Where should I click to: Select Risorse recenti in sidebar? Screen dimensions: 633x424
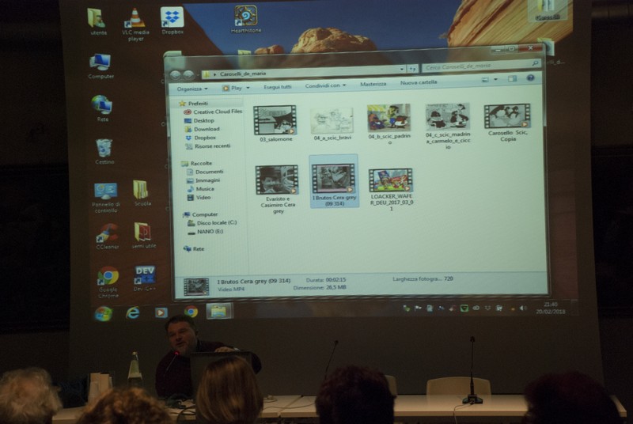(208, 146)
